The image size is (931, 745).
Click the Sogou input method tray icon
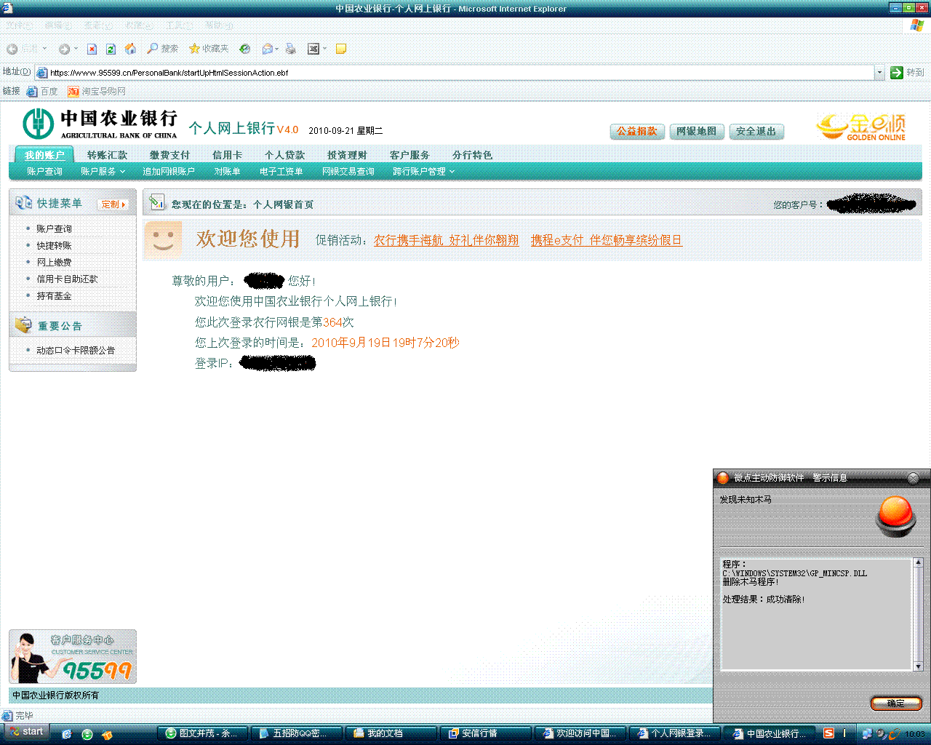(x=828, y=733)
